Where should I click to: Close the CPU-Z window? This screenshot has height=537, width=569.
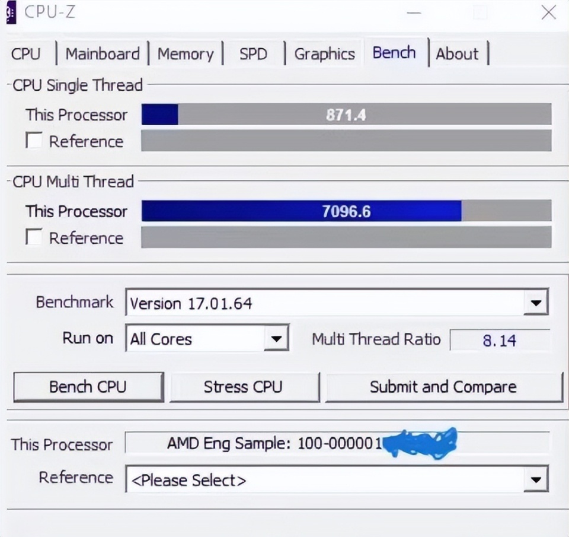[548, 13]
